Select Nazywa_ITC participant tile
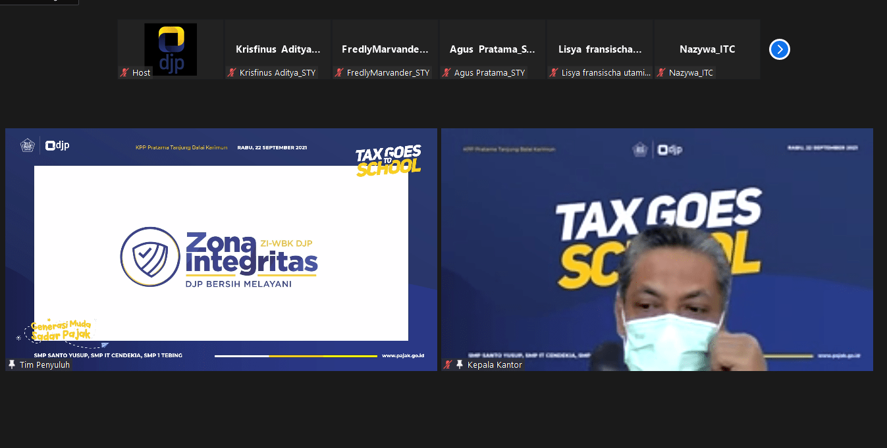Screen dimensions: 887x448 coord(707,49)
